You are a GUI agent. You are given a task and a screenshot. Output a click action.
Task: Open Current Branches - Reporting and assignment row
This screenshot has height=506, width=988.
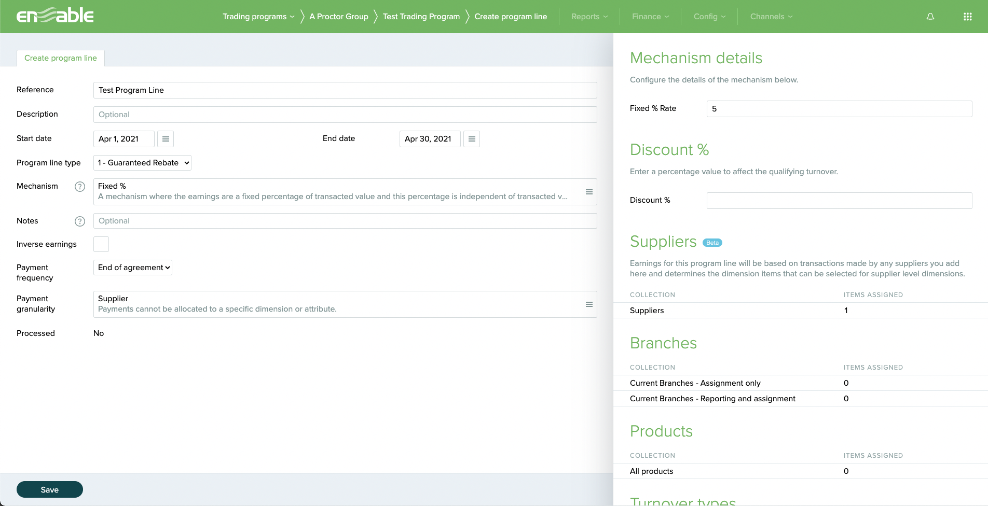[x=801, y=399]
